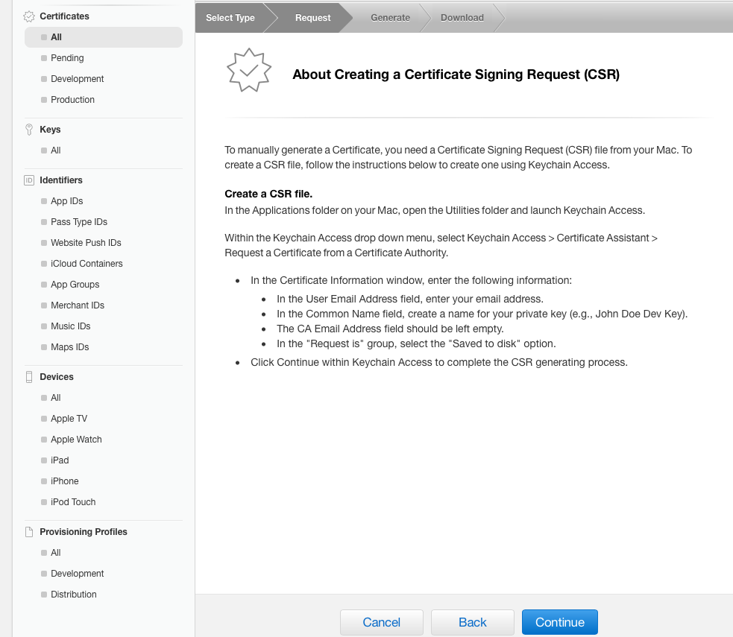Click the Keys section key icon

pos(29,130)
